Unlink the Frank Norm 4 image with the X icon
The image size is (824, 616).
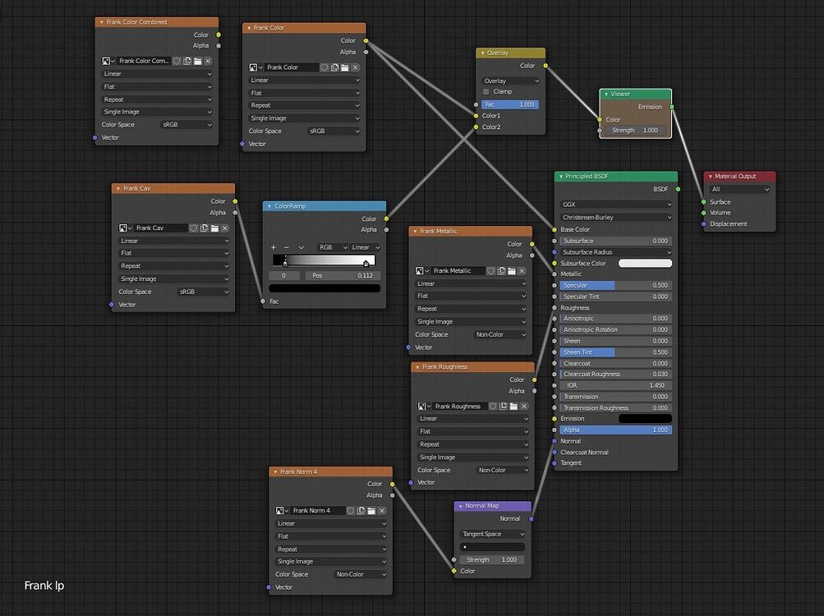(380, 510)
